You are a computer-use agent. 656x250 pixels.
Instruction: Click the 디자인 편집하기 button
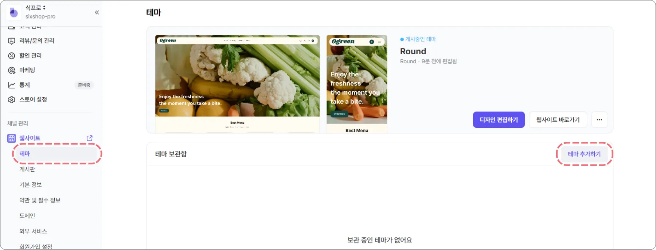click(x=499, y=120)
